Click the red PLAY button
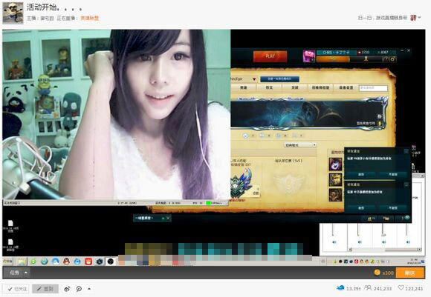This screenshot has height=297, width=431. (x=270, y=56)
